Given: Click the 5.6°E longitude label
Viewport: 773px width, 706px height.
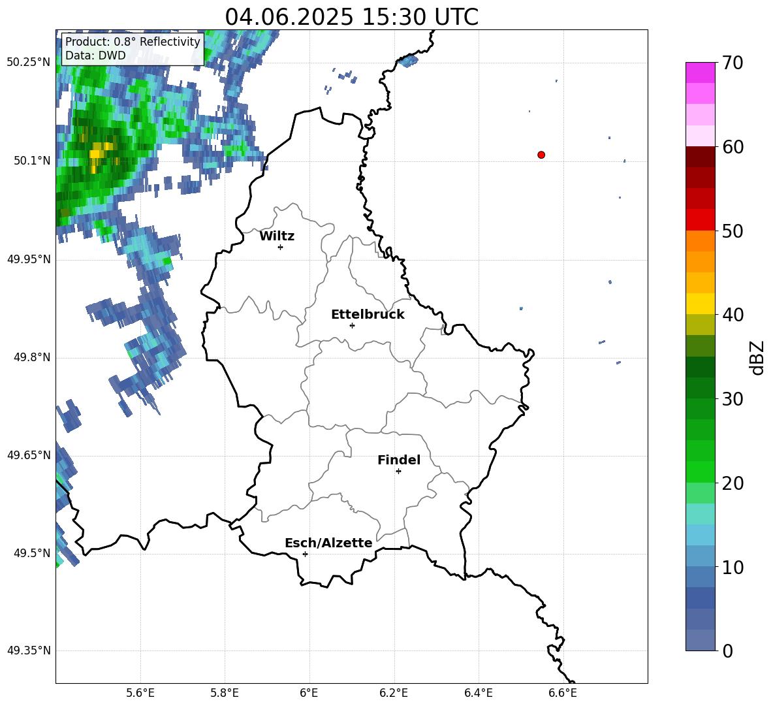Looking at the screenshot, I should [140, 693].
